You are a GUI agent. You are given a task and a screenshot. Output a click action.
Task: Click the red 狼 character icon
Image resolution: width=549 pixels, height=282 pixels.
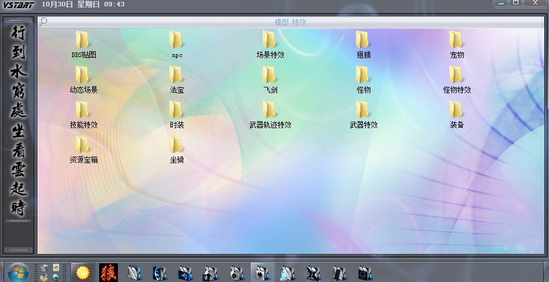point(109,272)
